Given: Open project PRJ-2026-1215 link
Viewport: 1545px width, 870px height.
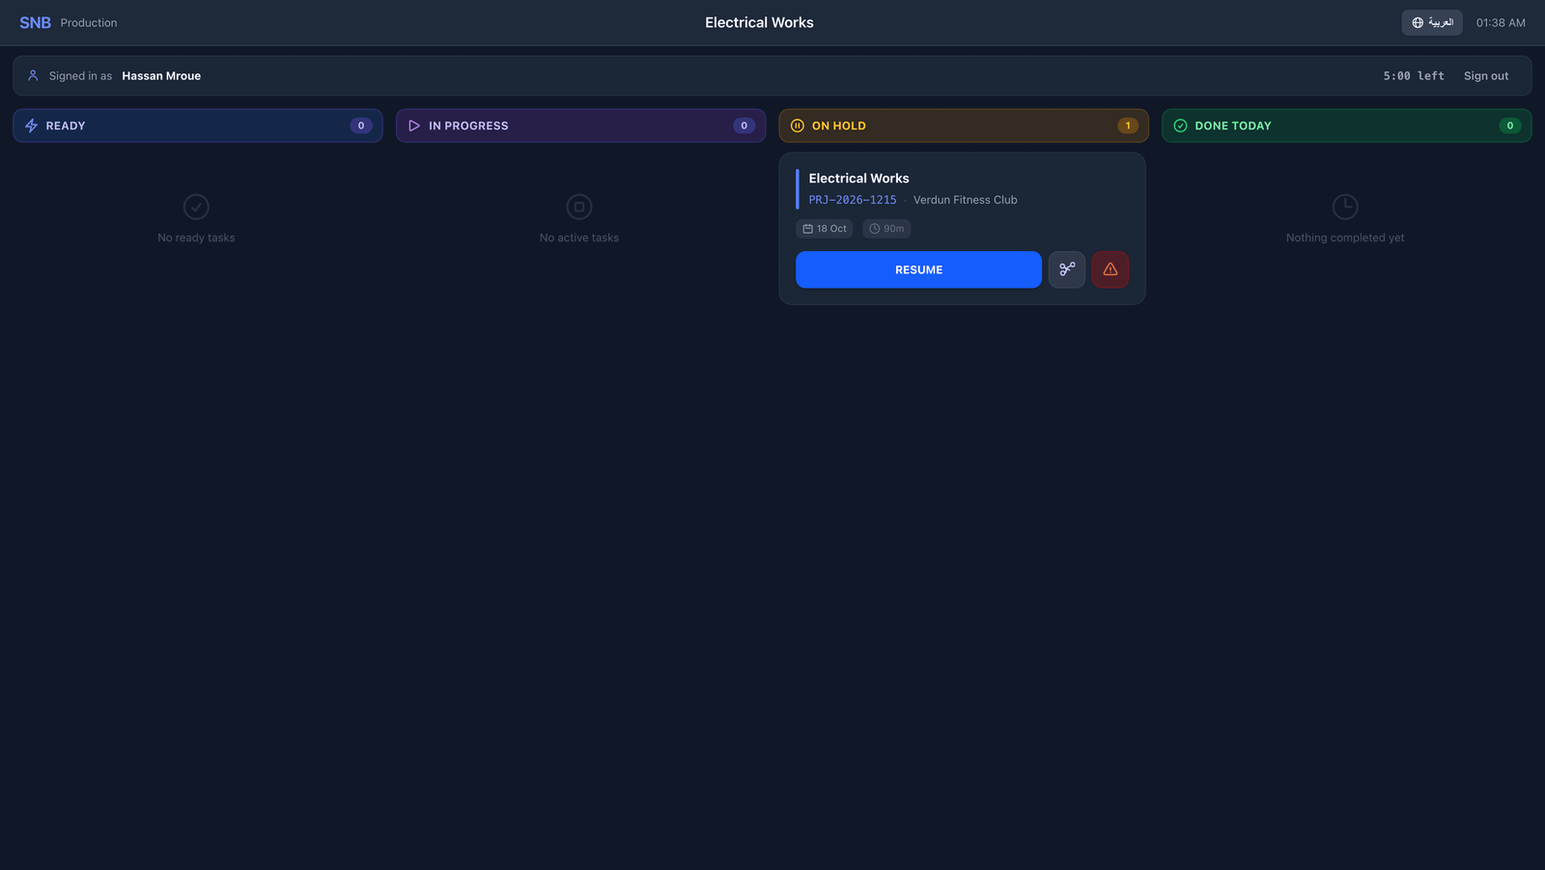Looking at the screenshot, I should coord(853,200).
